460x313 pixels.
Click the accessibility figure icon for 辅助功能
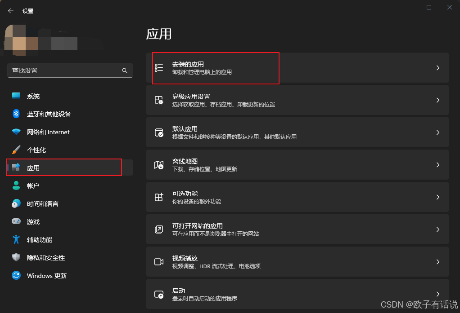pyautogui.click(x=16, y=239)
